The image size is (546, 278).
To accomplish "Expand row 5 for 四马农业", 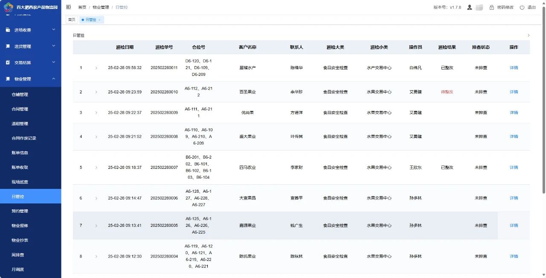I will click(96, 168).
